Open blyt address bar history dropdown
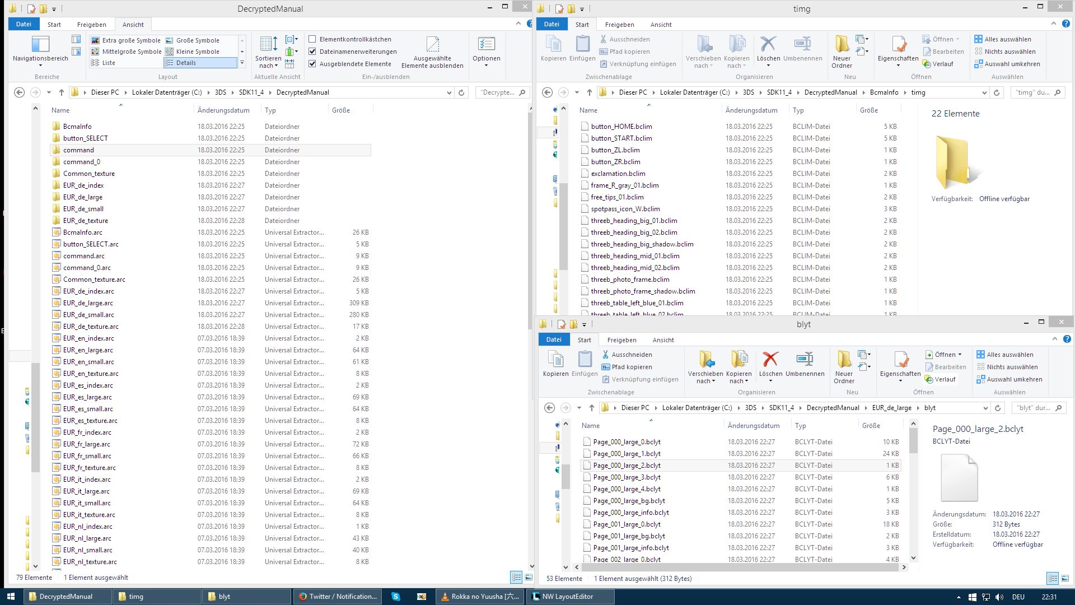This screenshot has width=1075, height=605. pyautogui.click(x=985, y=408)
